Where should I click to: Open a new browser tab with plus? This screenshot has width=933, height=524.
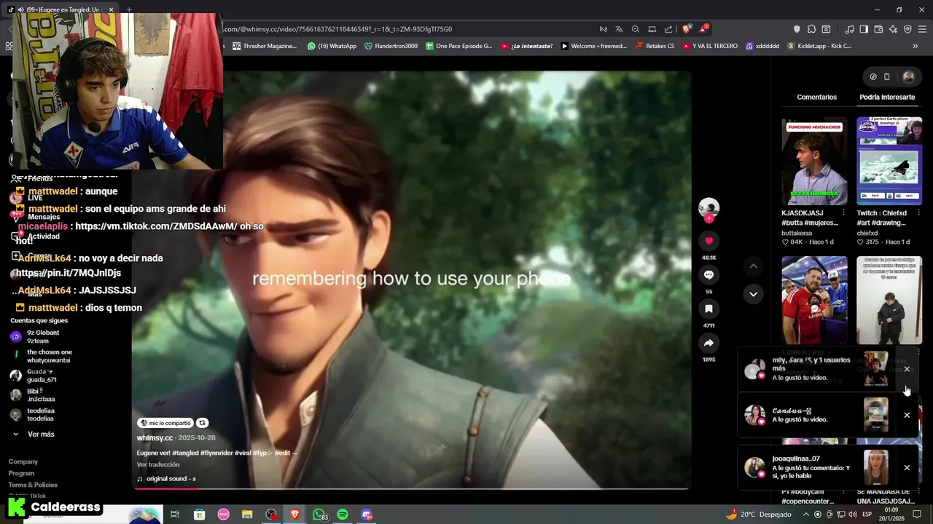pyautogui.click(x=129, y=9)
